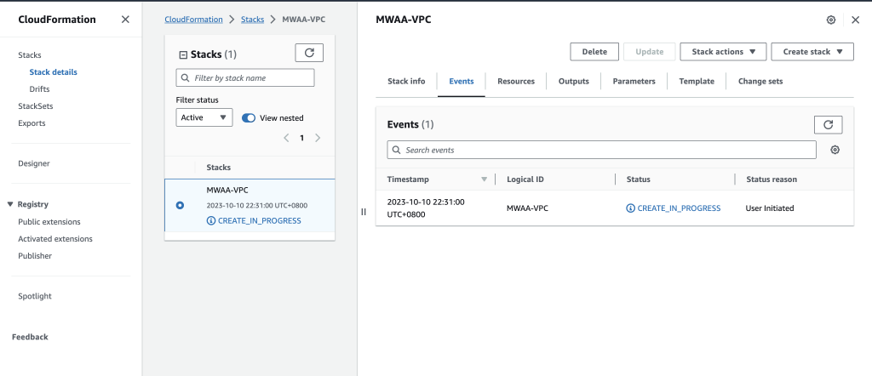The image size is (872, 376).
Task: Open Spotlight in the sidebar
Action: tap(34, 296)
